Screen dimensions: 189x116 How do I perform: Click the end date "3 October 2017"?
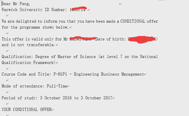pos(96,98)
